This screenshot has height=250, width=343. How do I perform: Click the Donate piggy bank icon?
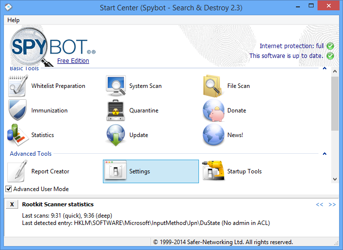214,111
